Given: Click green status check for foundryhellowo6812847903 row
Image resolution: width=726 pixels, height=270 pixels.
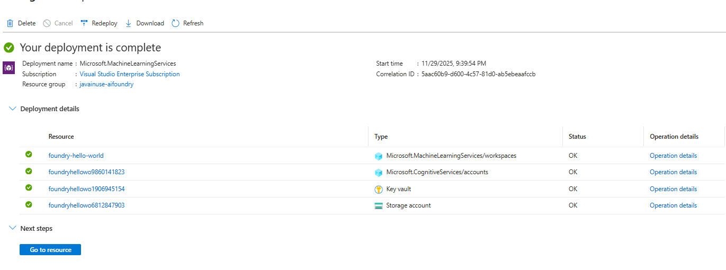Looking at the screenshot, I should pos(29,204).
